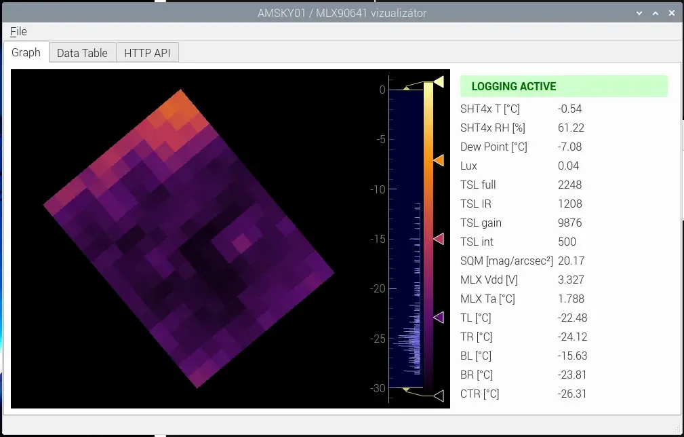Click the MLX Ta value 1.788
684x437 pixels.
pos(571,299)
